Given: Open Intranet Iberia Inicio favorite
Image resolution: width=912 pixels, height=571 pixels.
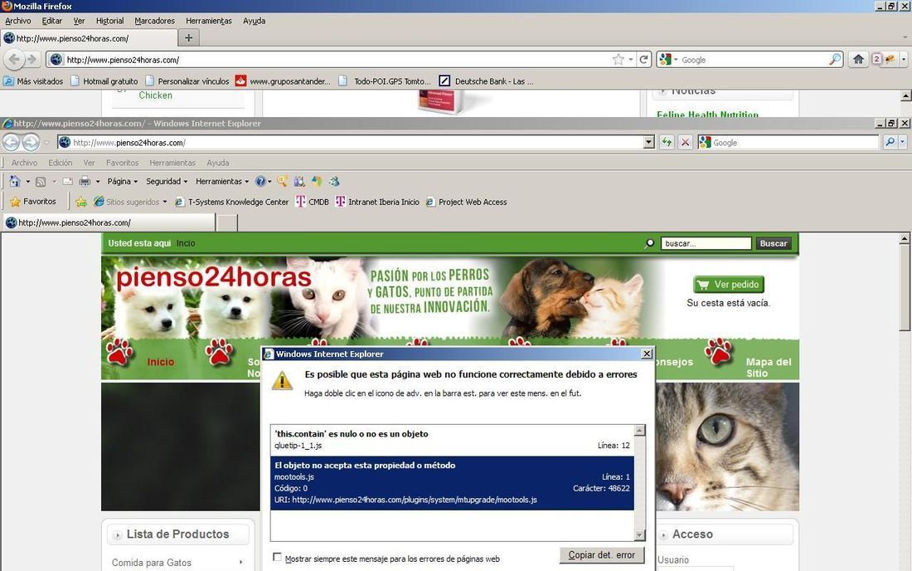Looking at the screenshot, I should coord(377,202).
